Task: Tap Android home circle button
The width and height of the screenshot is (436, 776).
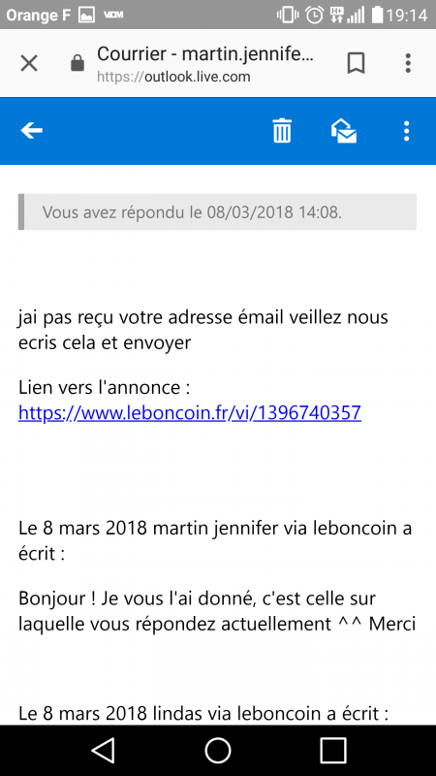Action: [218, 750]
